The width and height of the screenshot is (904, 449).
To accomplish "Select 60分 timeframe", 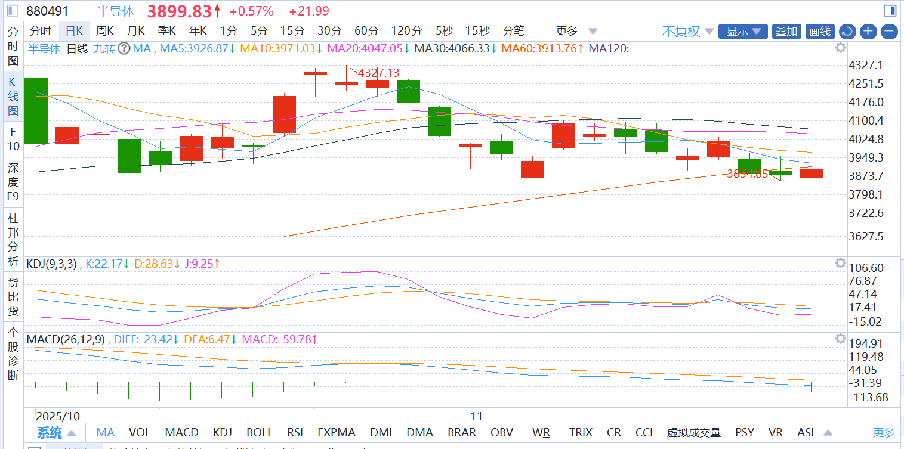I will [x=366, y=31].
